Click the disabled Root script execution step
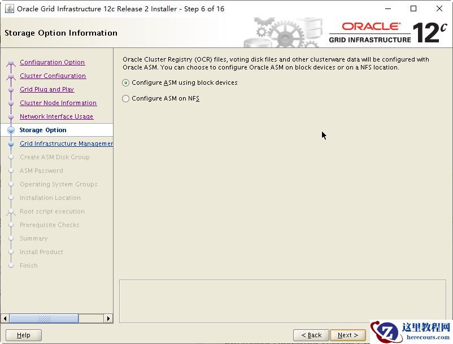The image size is (453, 344). [x=52, y=211]
